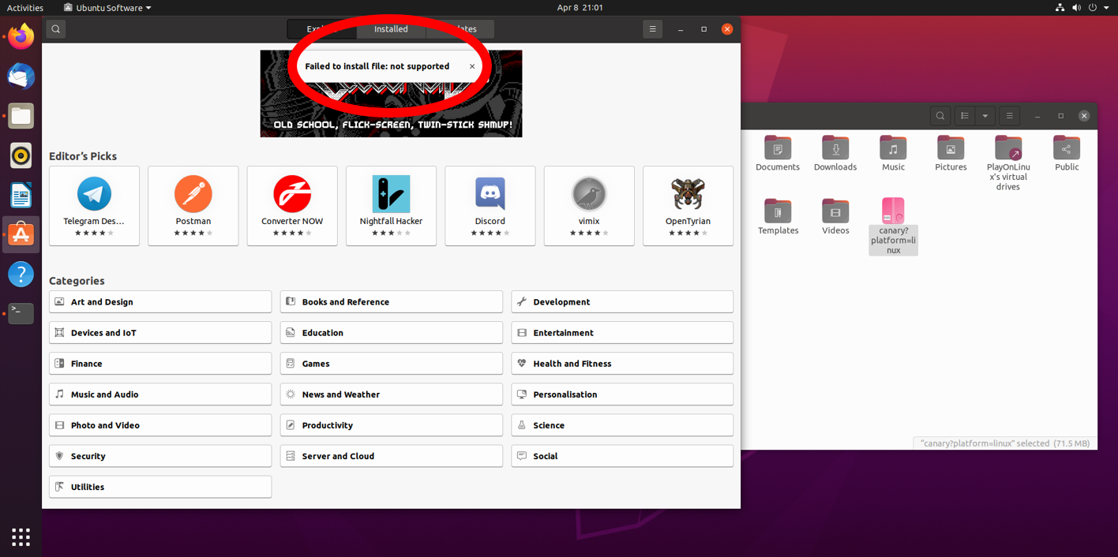Viewport: 1118px width, 557px height.
Task: Click the search icon in Ubuntu Software
Action: point(55,29)
